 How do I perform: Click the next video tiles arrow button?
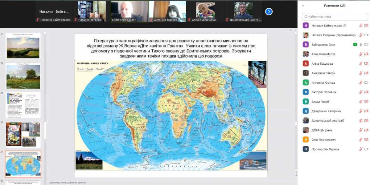(269, 11)
